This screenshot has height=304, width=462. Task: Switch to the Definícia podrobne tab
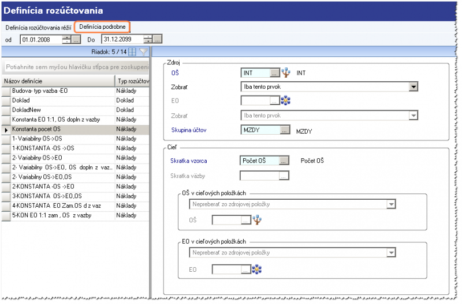102,27
